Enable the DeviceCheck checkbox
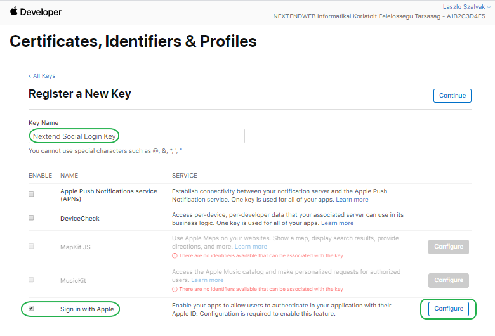This screenshot has width=495, height=336. [x=31, y=217]
